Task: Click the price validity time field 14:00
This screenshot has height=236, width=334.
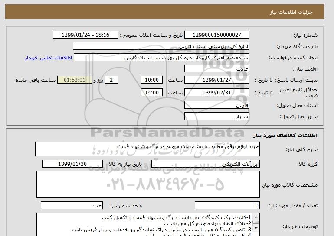Action: point(152,93)
